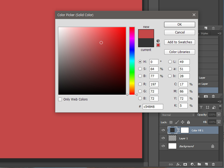Check the Only Web Colors checkbox
224x168 pixels.
(60, 99)
